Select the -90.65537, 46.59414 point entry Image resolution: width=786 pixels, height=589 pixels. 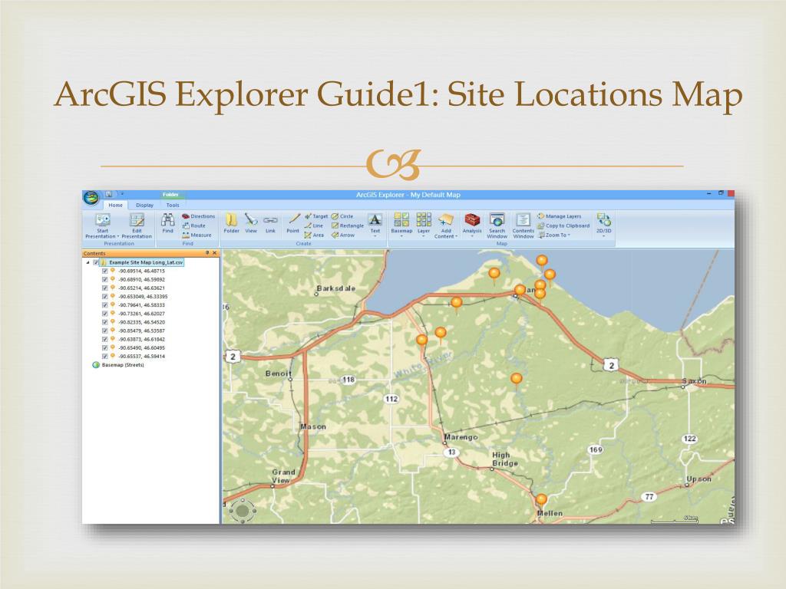[x=141, y=356]
